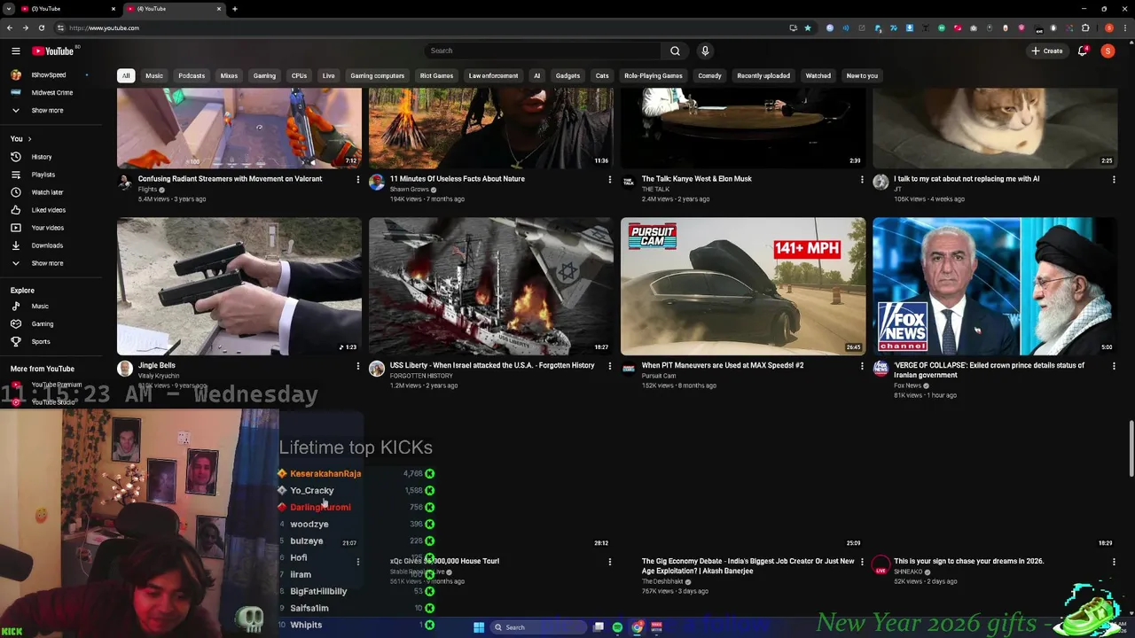Select the Gaming filter chip

pos(264,75)
